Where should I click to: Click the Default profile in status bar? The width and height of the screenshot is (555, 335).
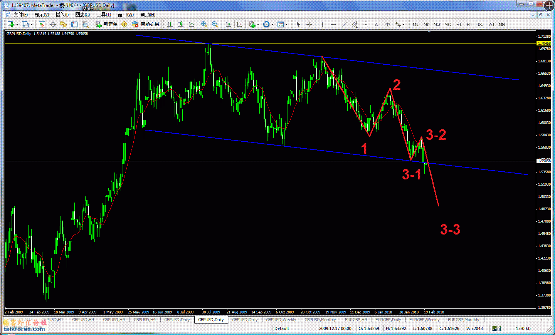(x=282, y=328)
